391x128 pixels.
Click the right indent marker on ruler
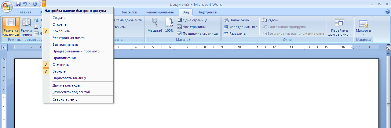pos(352,48)
